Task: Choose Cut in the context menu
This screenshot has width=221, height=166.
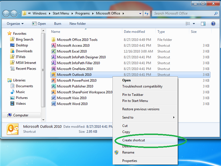Action: click(x=145, y=126)
